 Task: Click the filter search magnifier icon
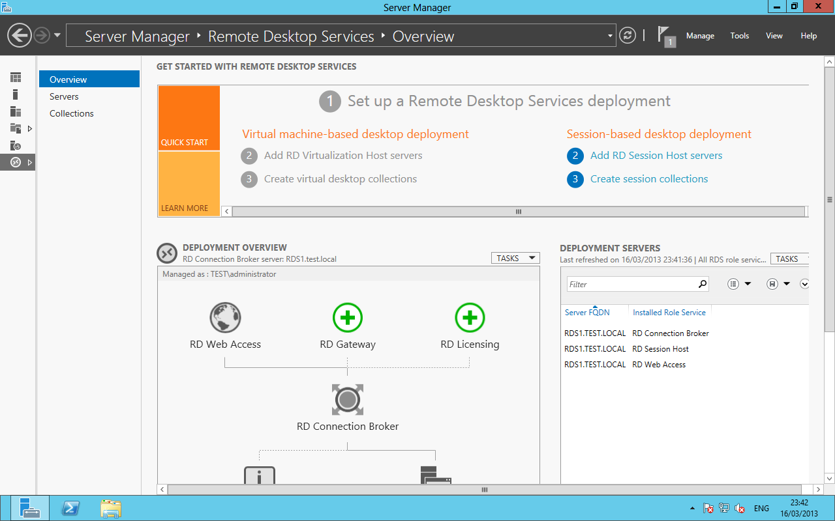[703, 284]
